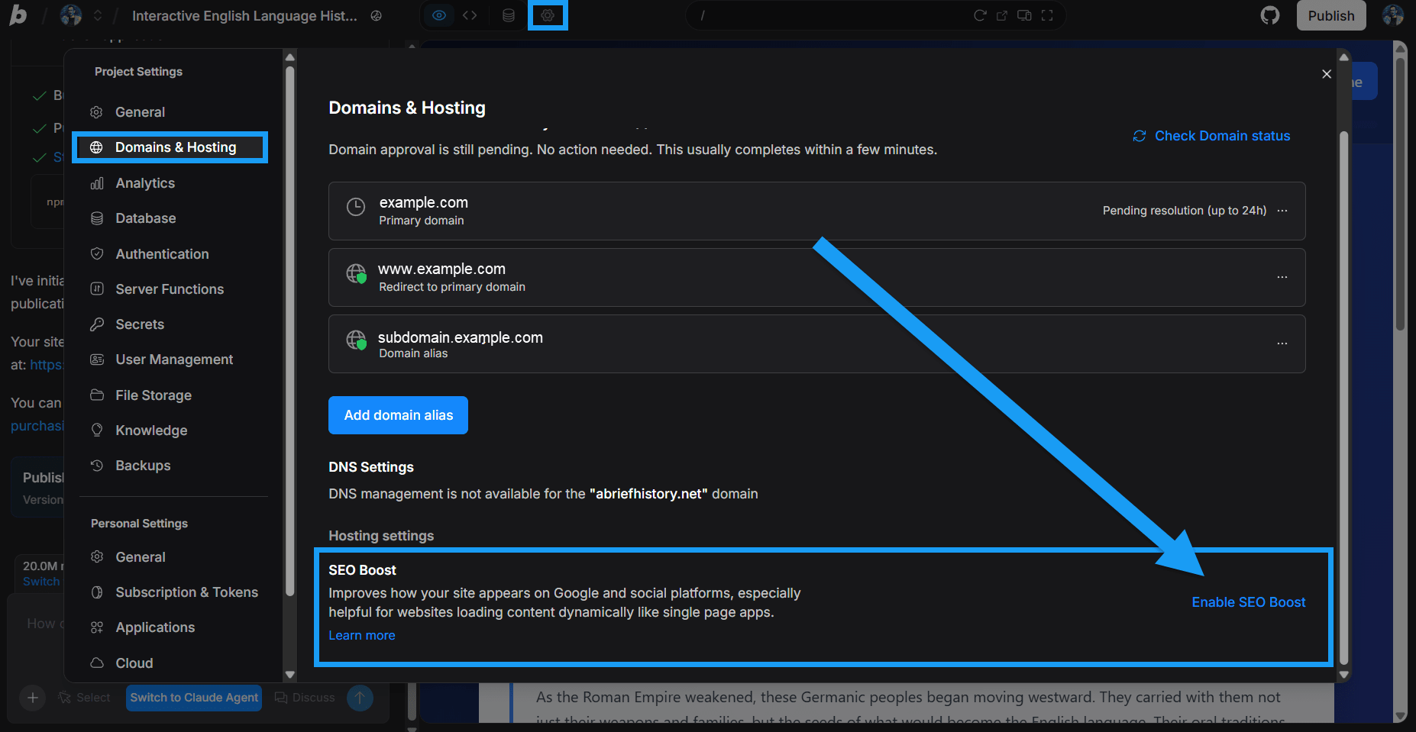The image size is (1416, 732).
Task: Open options menu for example.com domain
Action: tap(1282, 211)
